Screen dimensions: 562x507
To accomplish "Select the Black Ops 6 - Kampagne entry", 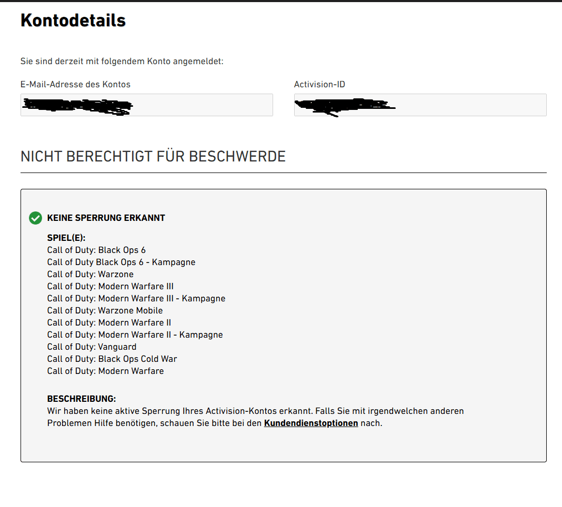I will (x=121, y=262).
